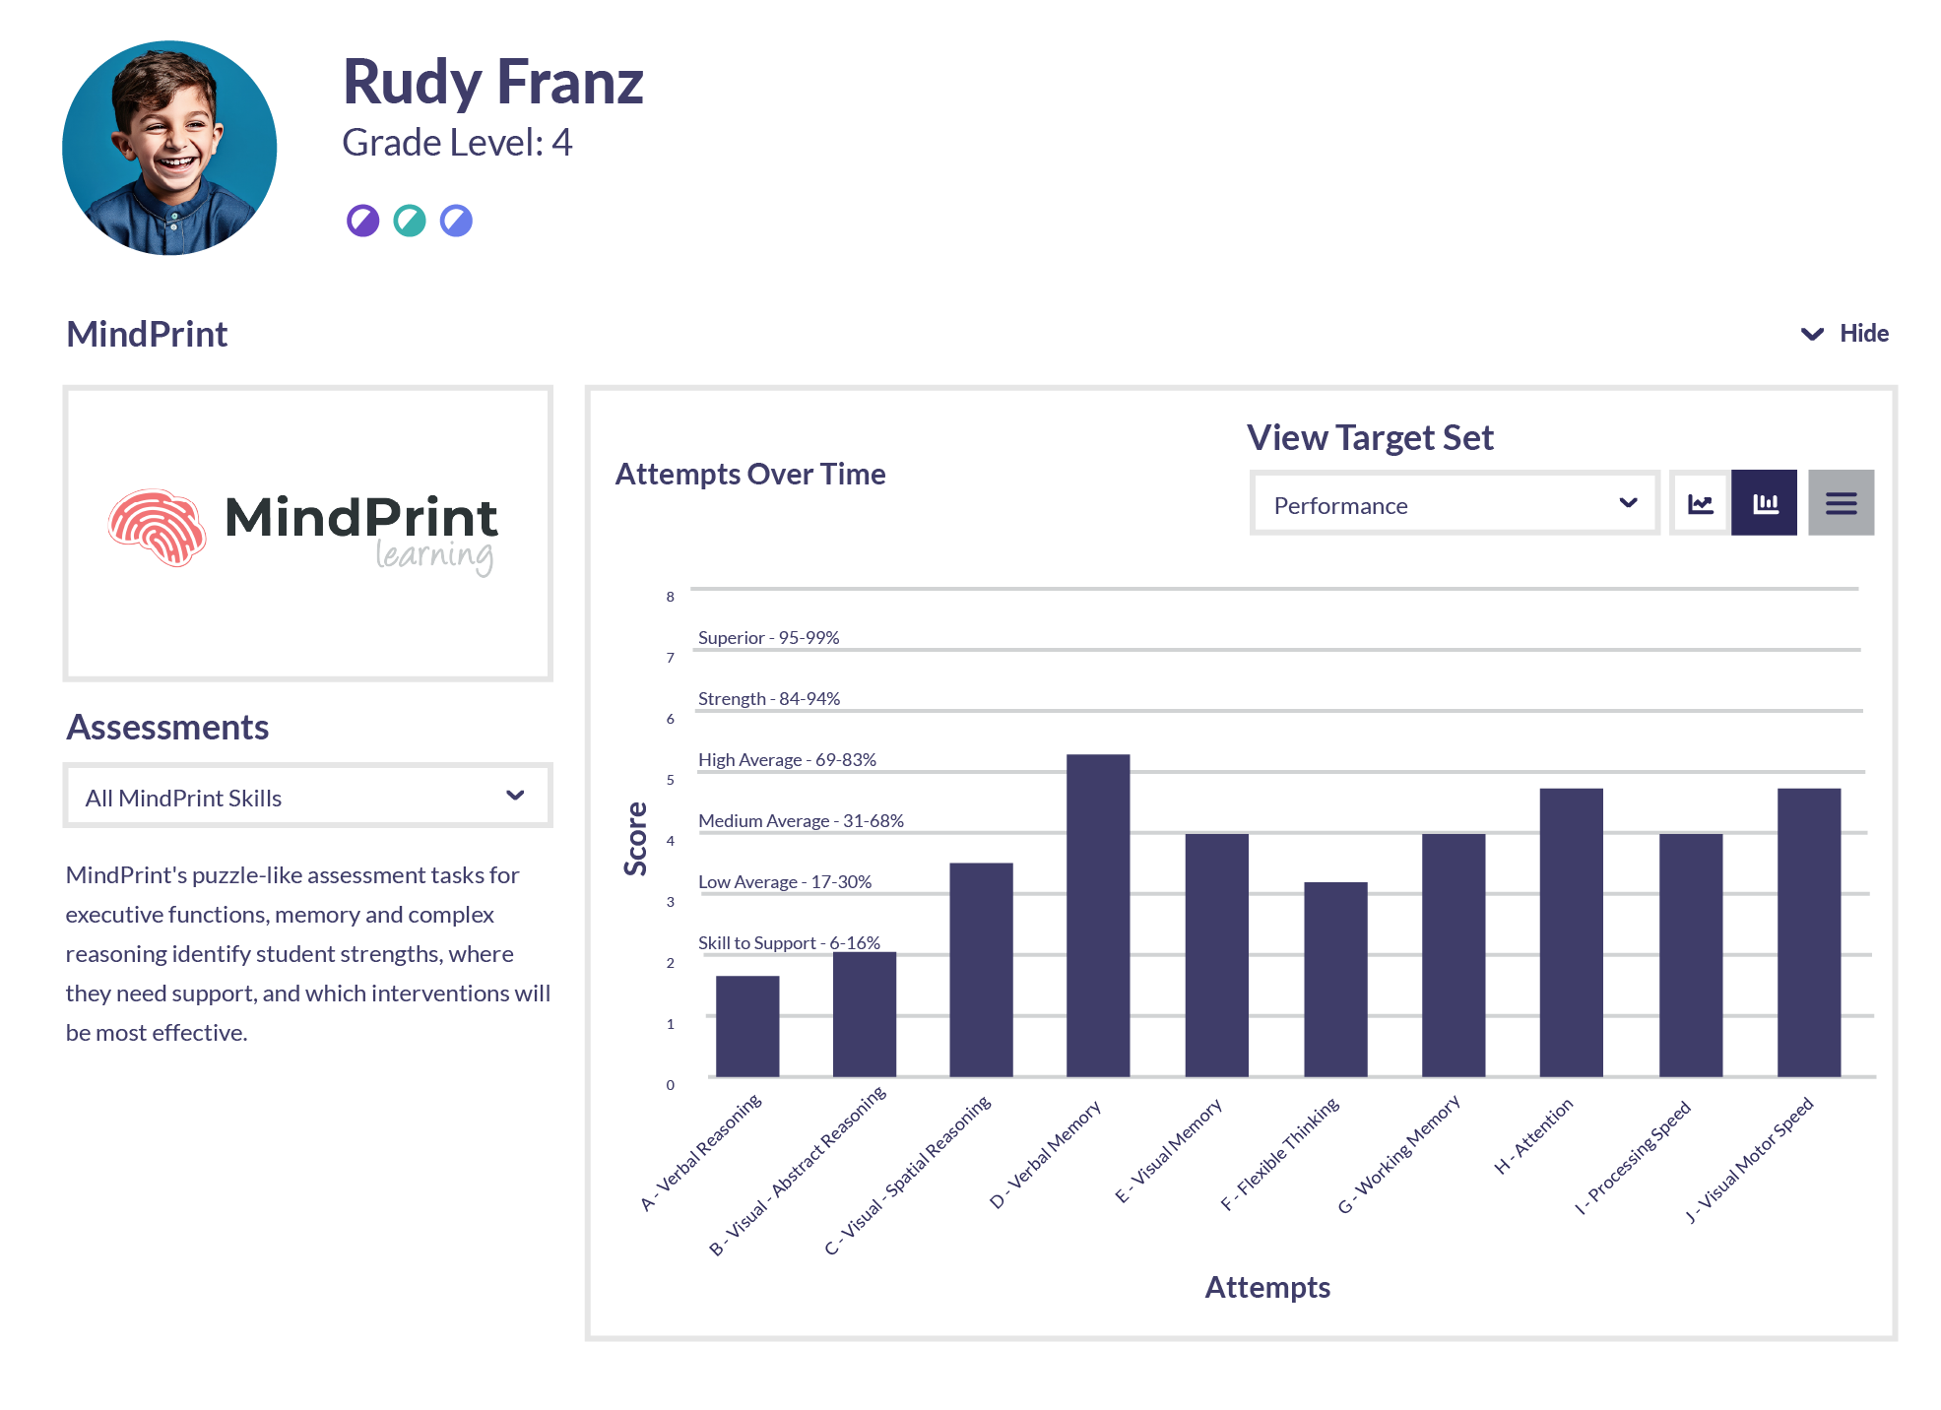
Task: Click the F - Flexible Thinking bar
Action: click(x=1335, y=979)
